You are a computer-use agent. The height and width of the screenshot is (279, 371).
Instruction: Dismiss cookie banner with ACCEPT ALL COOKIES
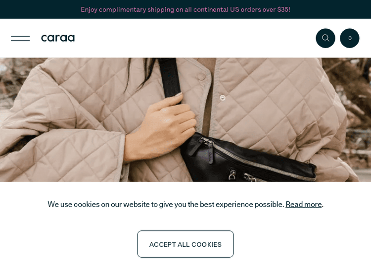[185, 244]
